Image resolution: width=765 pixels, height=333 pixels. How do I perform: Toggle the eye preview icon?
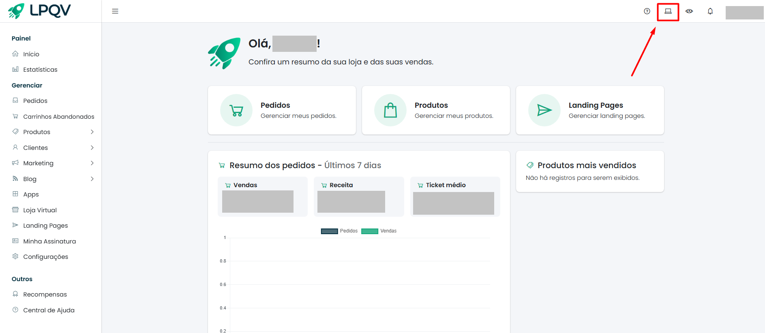click(689, 11)
